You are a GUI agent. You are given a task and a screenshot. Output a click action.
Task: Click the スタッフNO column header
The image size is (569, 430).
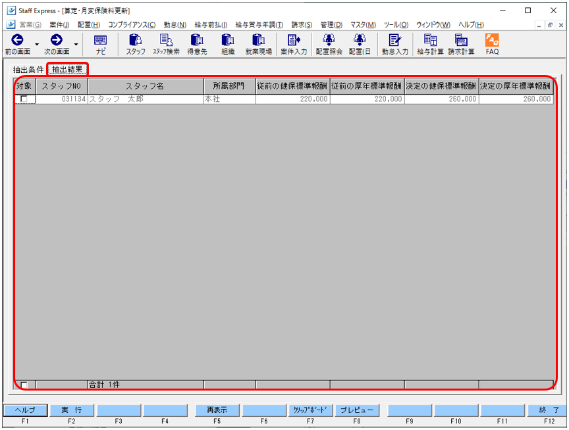(x=62, y=86)
